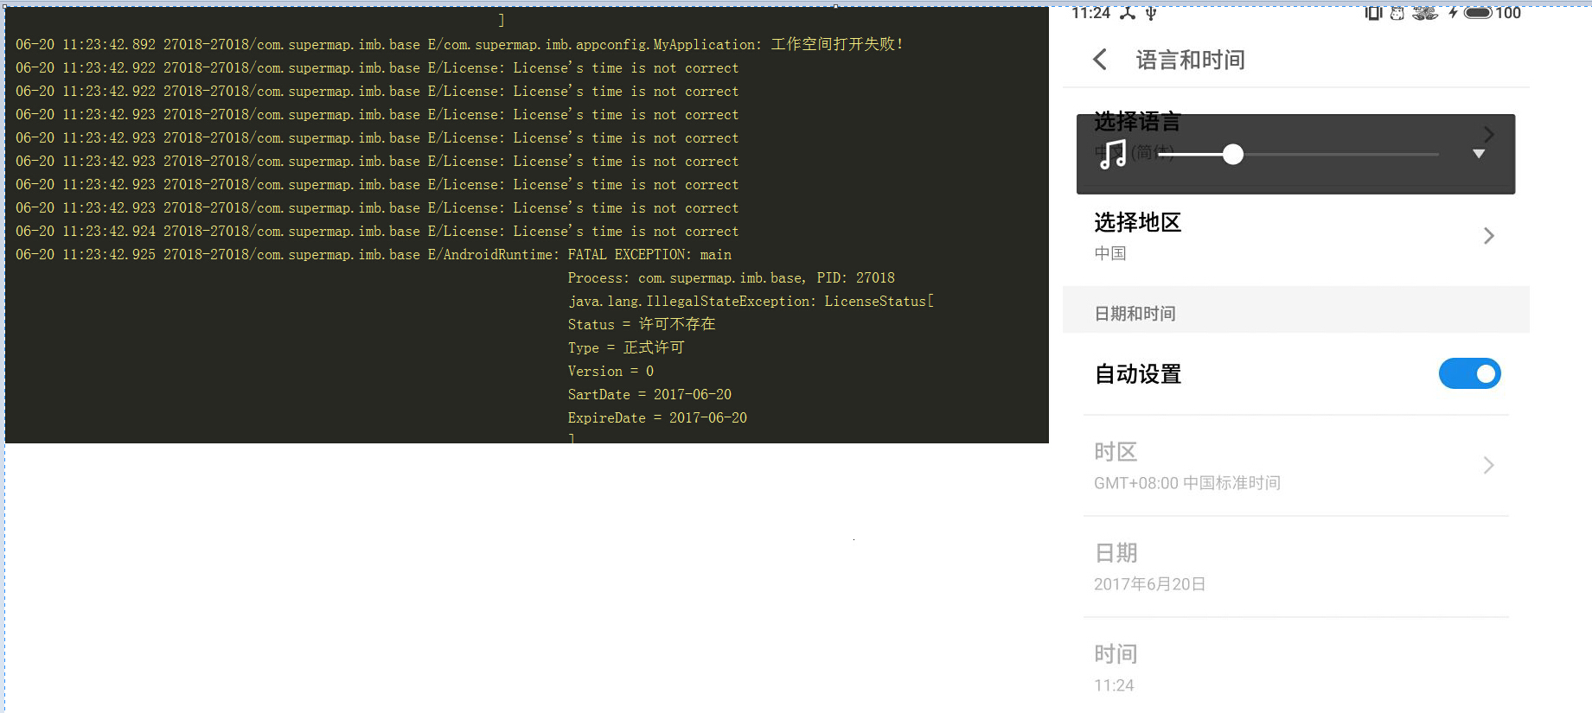The image size is (1592, 713).
Task: Open 选择语言 via its right chevron
Action: pyautogui.click(x=1488, y=134)
